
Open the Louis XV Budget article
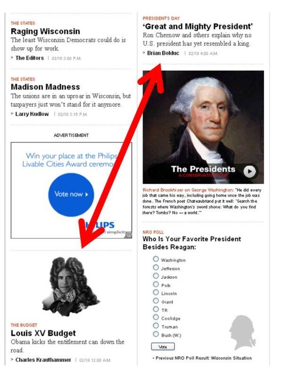coord(43,333)
